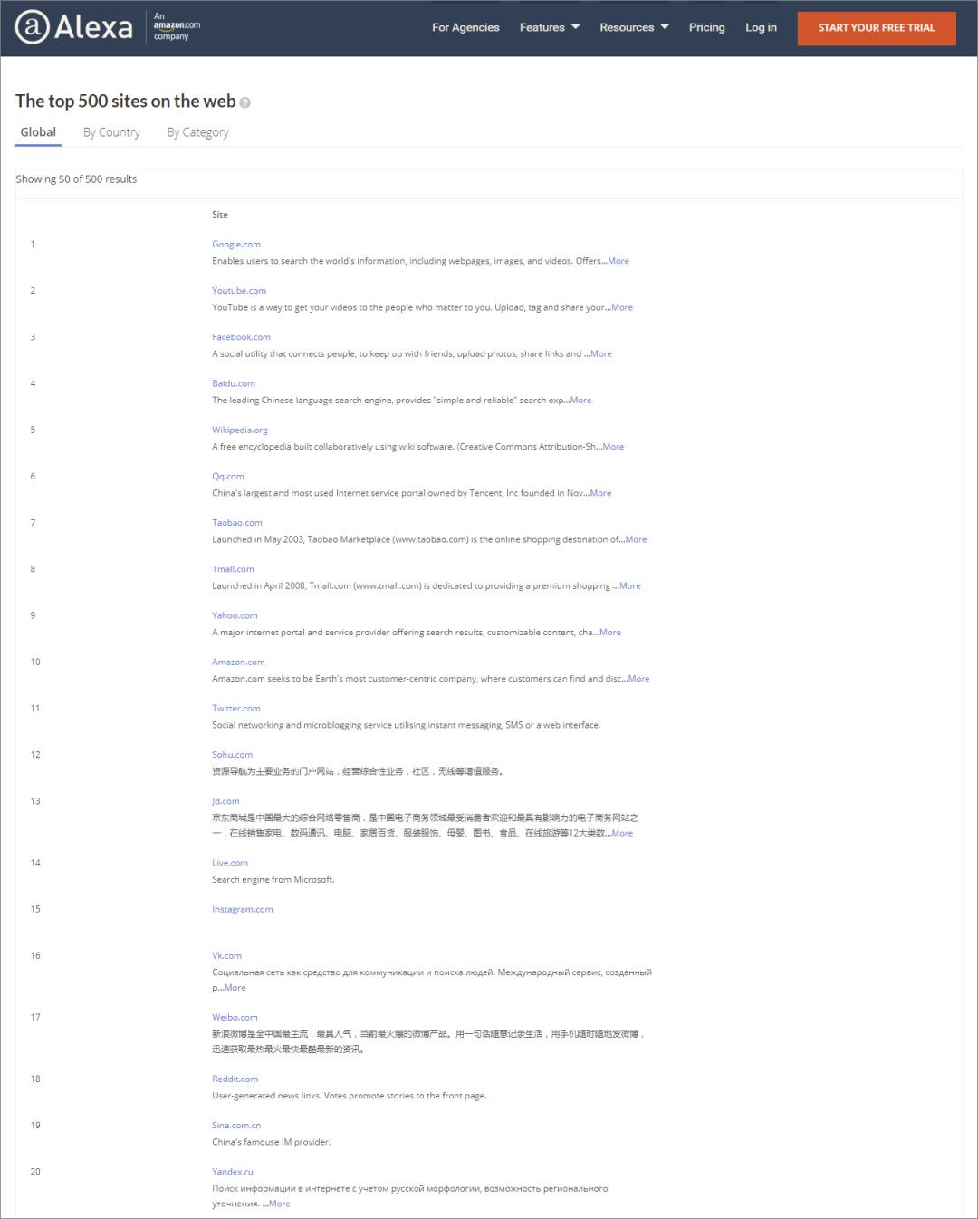
Task: Expand More on Youtube.com description
Action: coord(622,307)
